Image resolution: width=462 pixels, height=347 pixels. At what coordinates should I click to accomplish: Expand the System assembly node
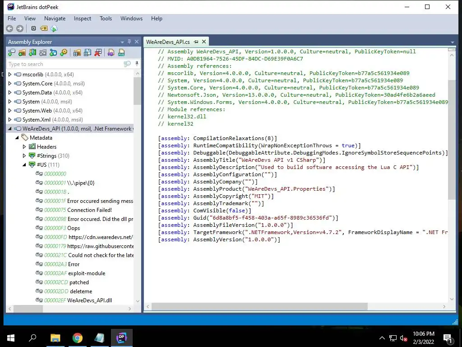click(10, 102)
